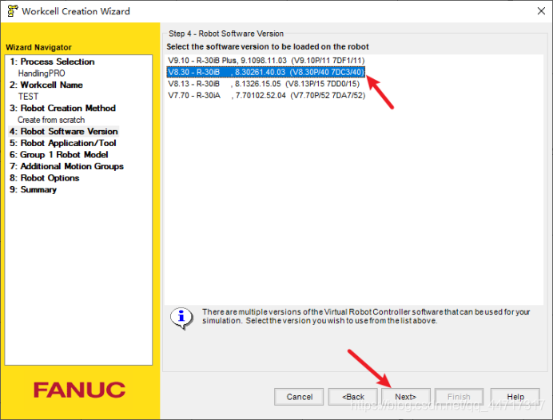Click the Cancel button
553x420 pixels.
click(x=299, y=397)
